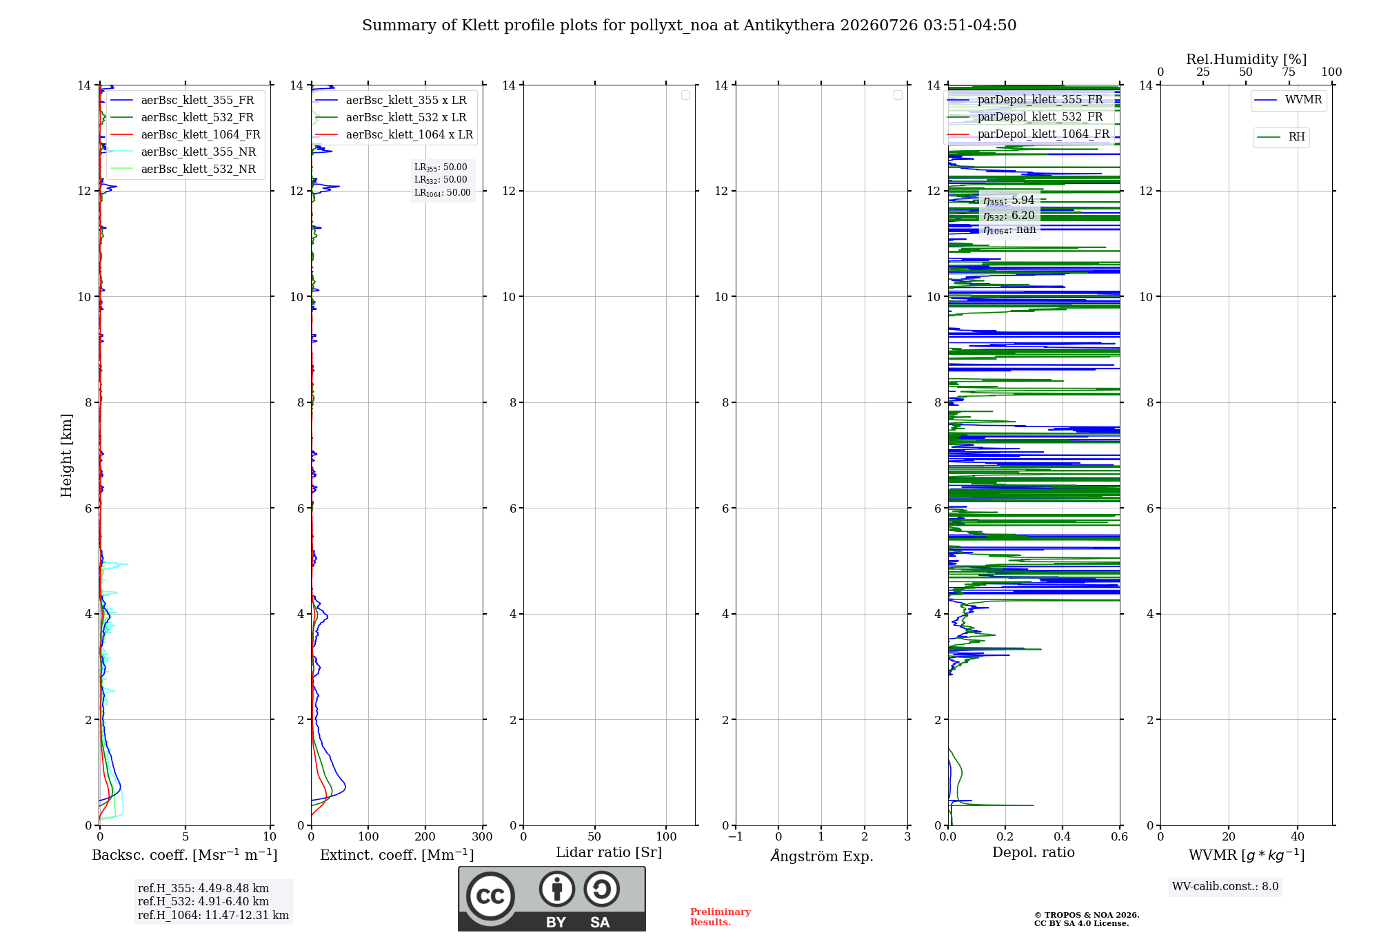
Task: Click the η355 depolarization calibration annotation
Action: (1009, 200)
